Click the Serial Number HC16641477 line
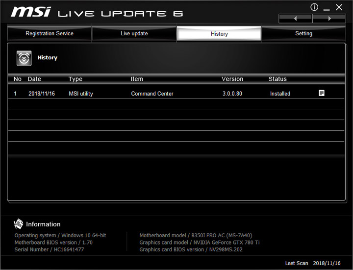This screenshot has height=270, width=353. point(49,249)
